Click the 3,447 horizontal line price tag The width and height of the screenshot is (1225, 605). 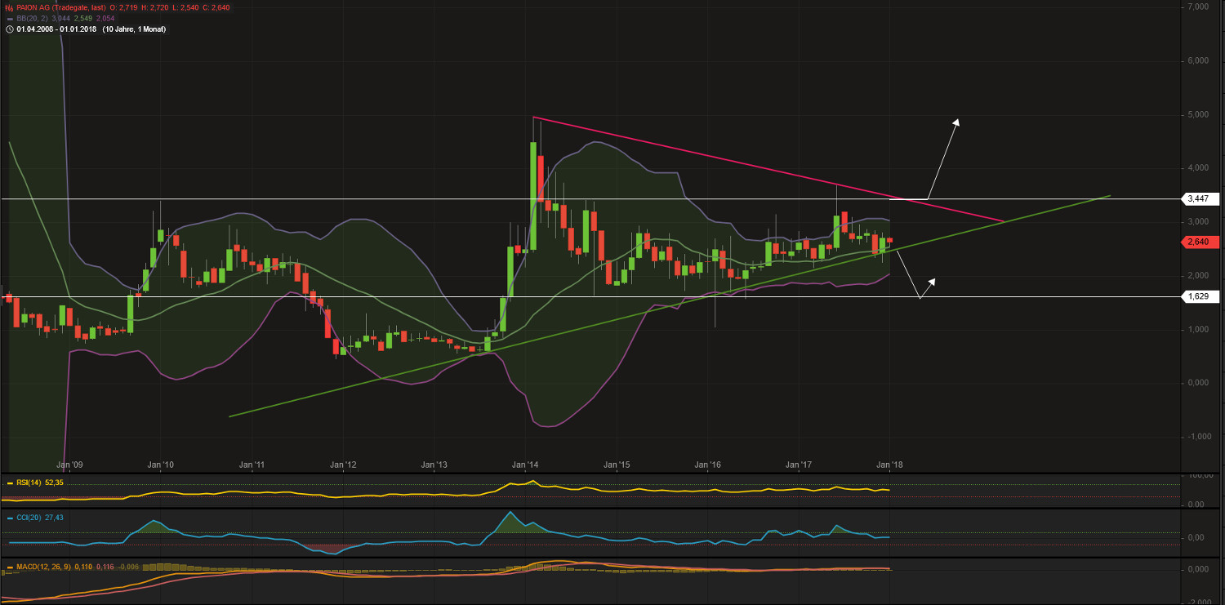coord(1201,198)
